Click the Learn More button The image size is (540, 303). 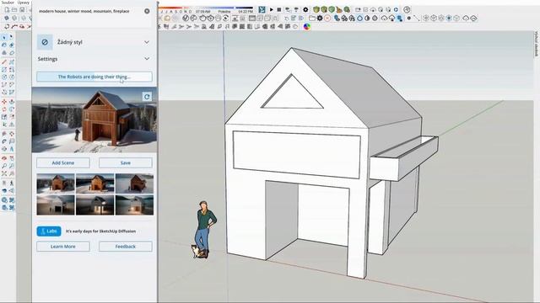tap(63, 247)
